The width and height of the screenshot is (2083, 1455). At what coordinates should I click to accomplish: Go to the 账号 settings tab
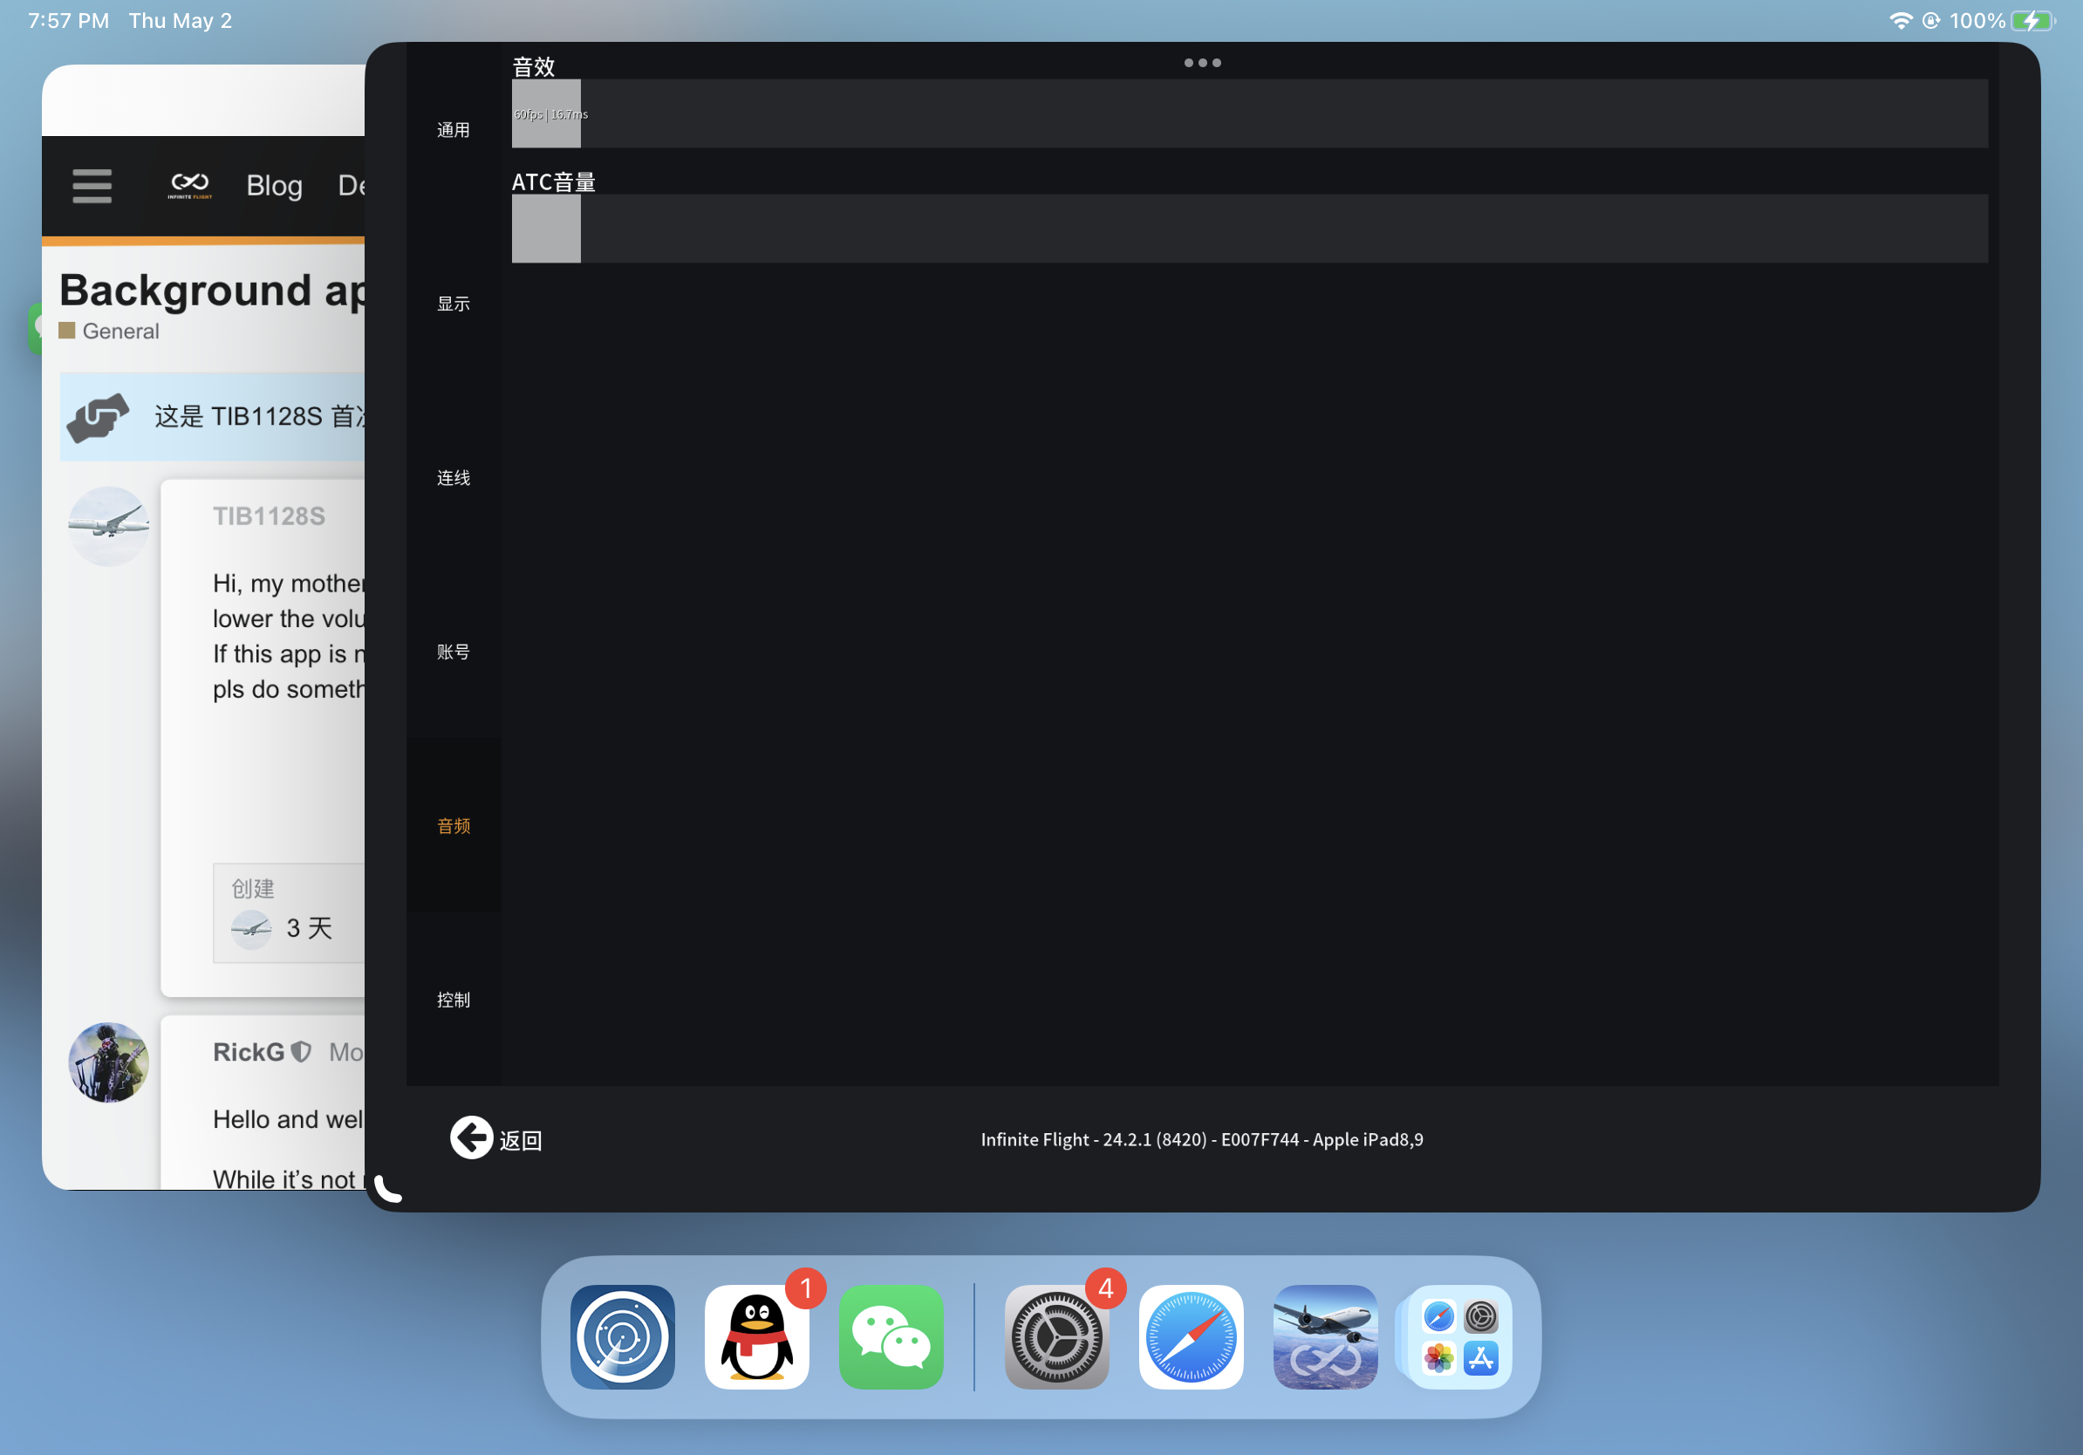coord(453,652)
